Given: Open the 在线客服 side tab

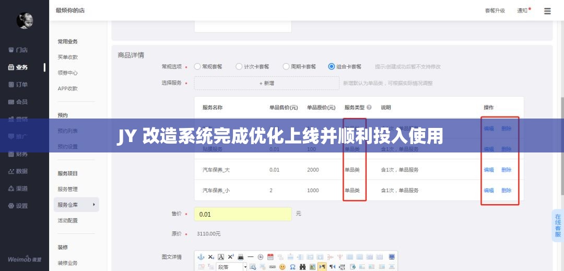Looking at the screenshot, I should 558,226.
